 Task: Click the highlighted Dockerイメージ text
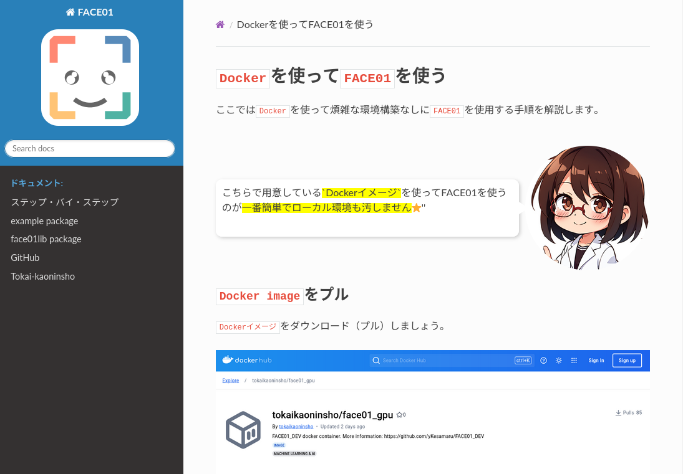click(x=361, y=192)
